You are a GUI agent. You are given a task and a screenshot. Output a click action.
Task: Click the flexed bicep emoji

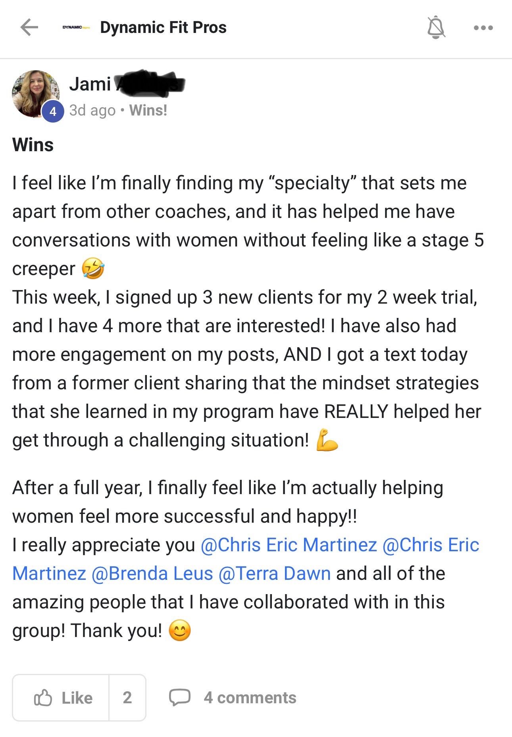tap(327, 440)
